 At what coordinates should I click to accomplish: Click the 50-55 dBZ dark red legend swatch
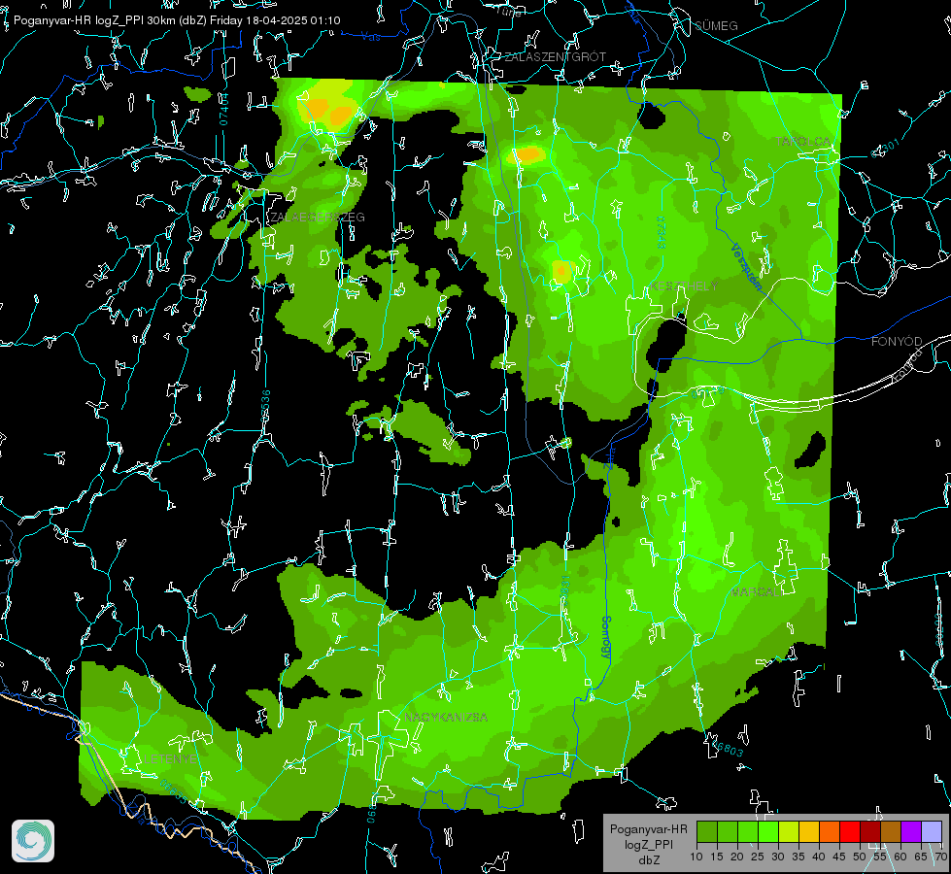pos(869,831)
